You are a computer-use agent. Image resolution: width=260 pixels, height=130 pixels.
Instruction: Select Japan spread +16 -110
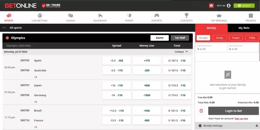coord(117,85)
